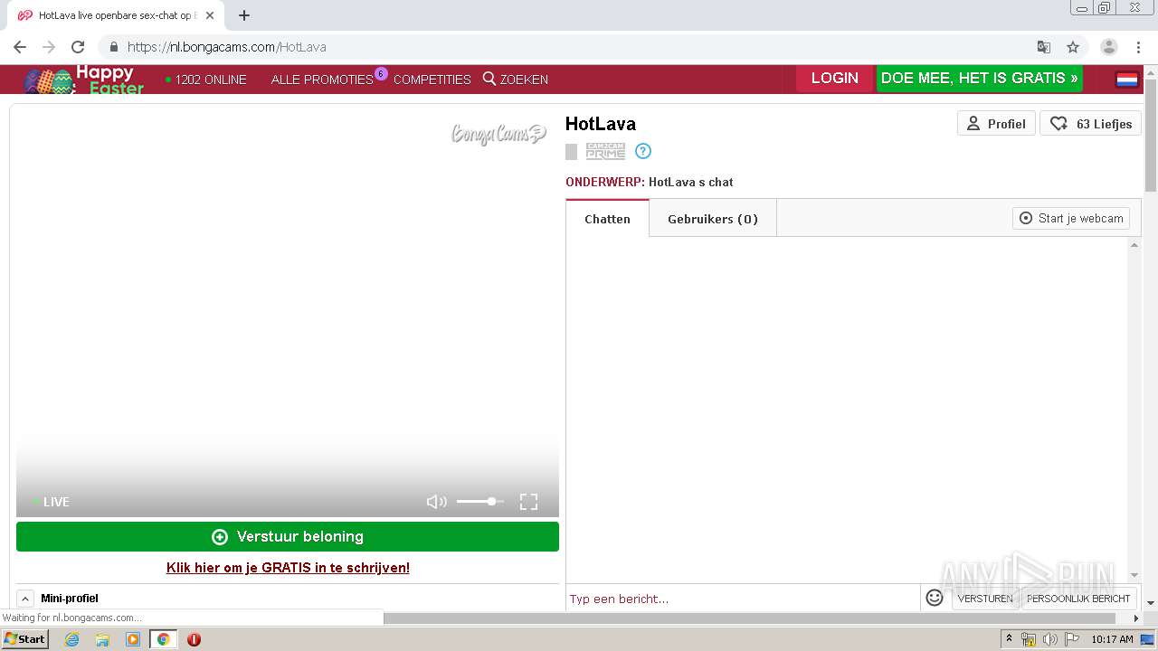Open the emoji smiley picker
Screen dimensions: 1158x651
[935, 598]
